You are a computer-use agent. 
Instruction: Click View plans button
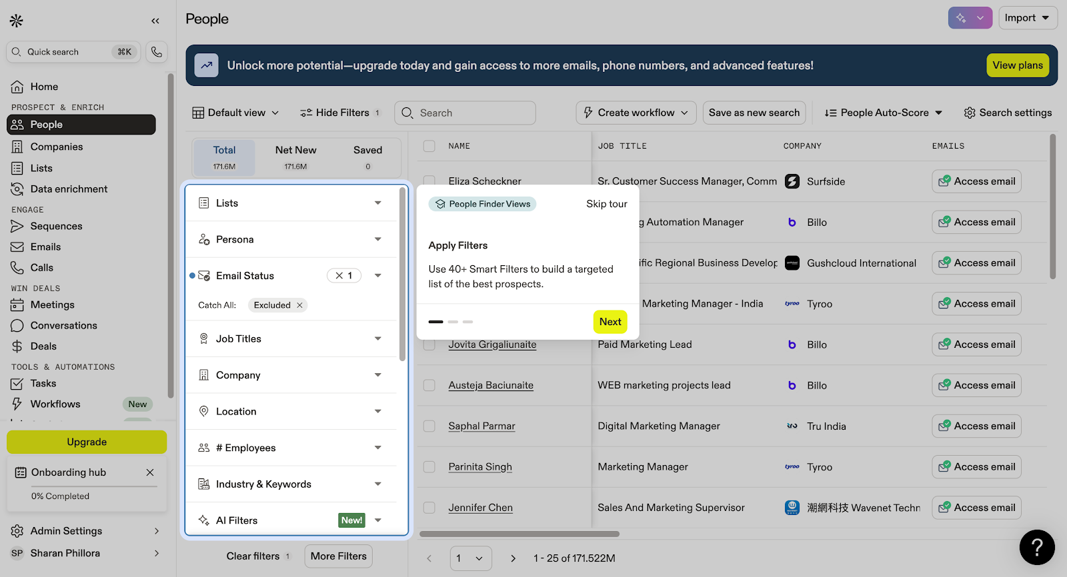pyautogui.click(x=1018, y=65)
